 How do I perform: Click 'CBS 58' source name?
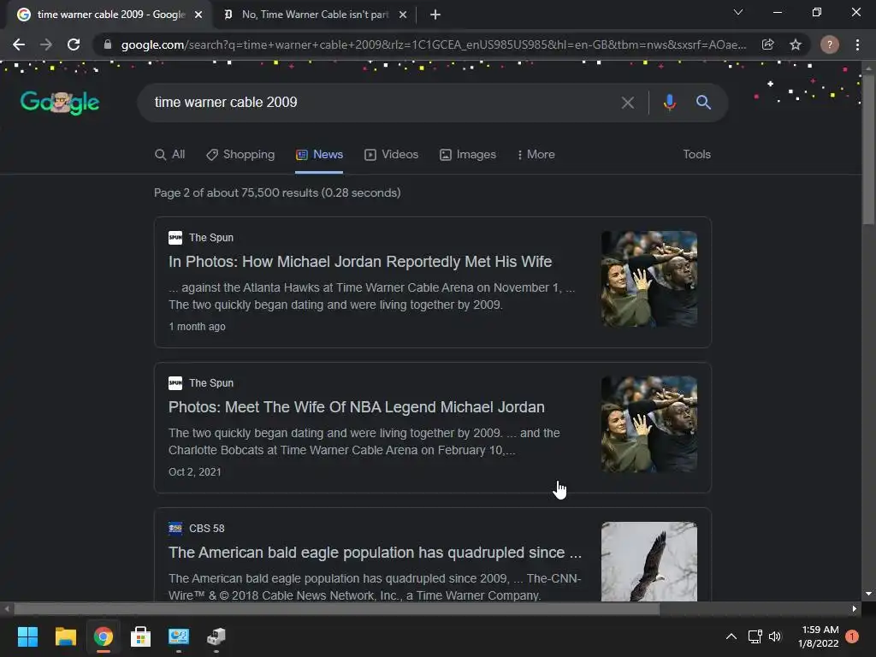click(x=207, y=528)
